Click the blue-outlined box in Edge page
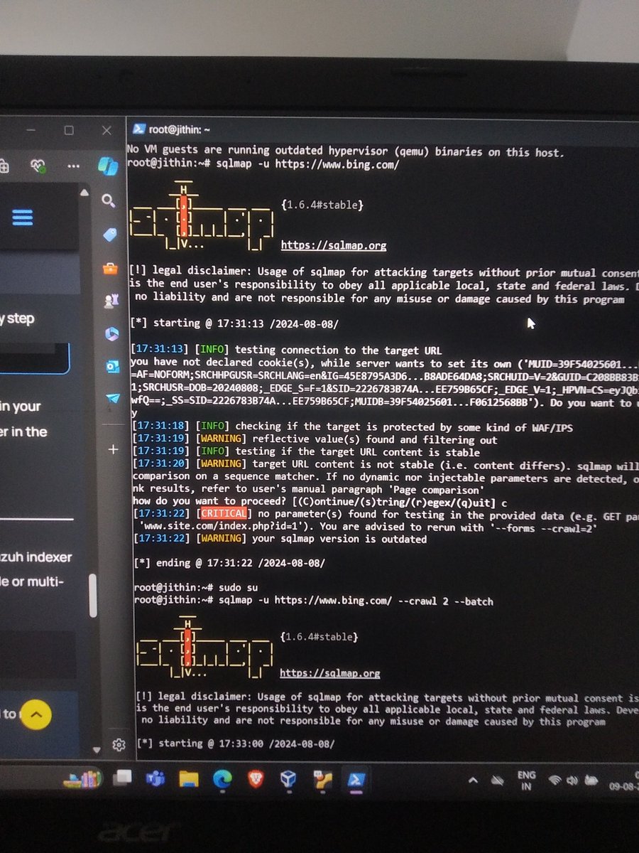The width and height of the screenshot is (639, 853). [34, 359]
